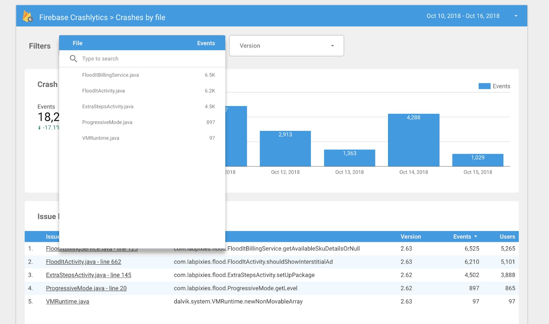This screenshot has width=549, height=324.
Task: Open the date range dropdown arrow
Action: (x=516, y=16)
